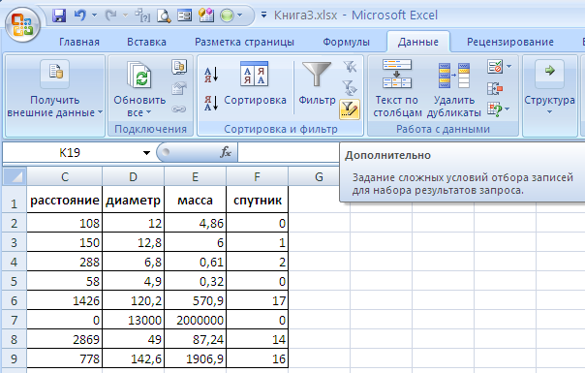585x373 pixels.
Task: Click the header cell масса
Action: pyautogui.click(x=195, y=200)
